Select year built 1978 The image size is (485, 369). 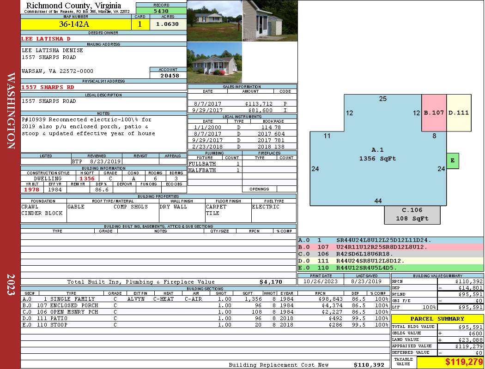pyautogui.click(x=32, y=190)
